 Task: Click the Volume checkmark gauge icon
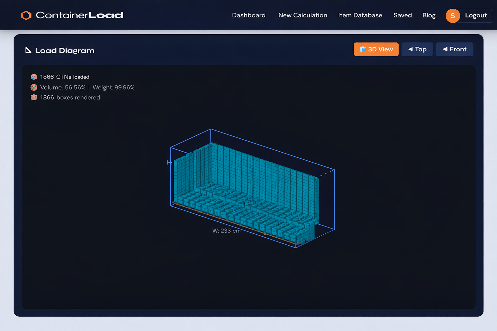point(34,87)
